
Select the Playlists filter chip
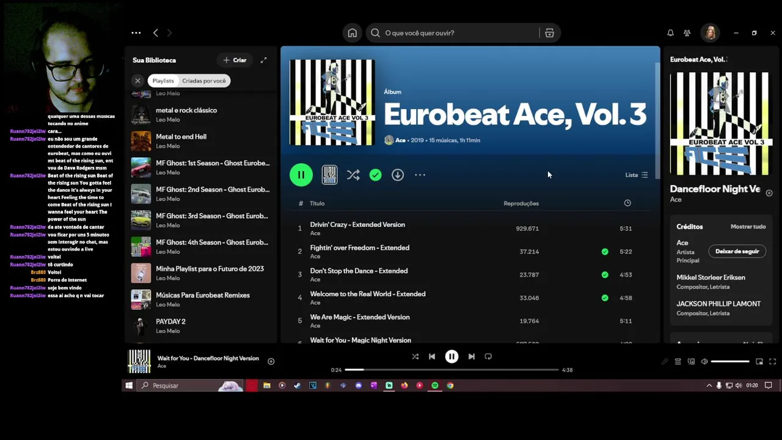163,81
